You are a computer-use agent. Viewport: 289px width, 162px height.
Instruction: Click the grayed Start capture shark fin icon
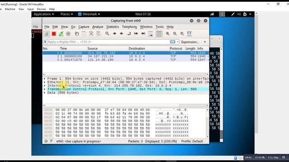click(x=47, y=34)
